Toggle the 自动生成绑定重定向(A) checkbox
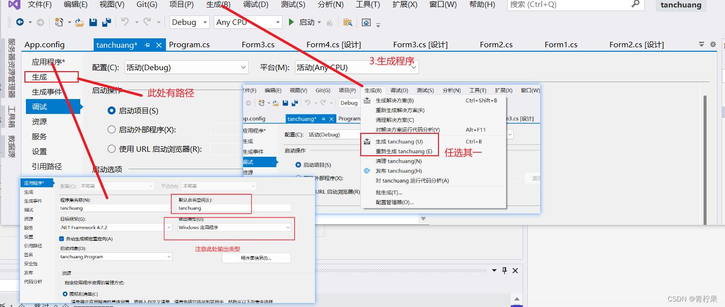 tap(62, 238)
